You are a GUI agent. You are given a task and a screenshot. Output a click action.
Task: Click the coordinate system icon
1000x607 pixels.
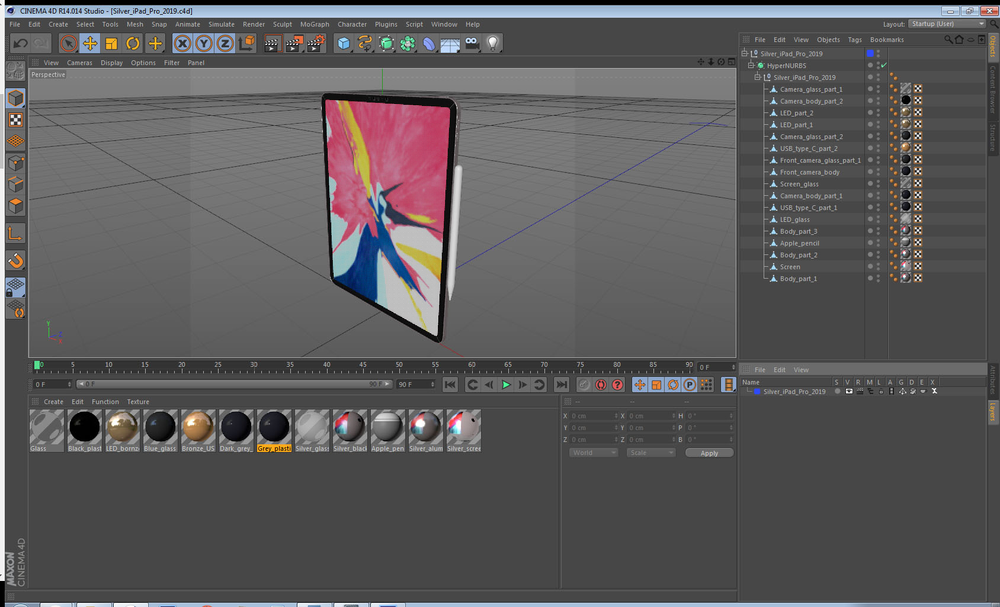246,43
